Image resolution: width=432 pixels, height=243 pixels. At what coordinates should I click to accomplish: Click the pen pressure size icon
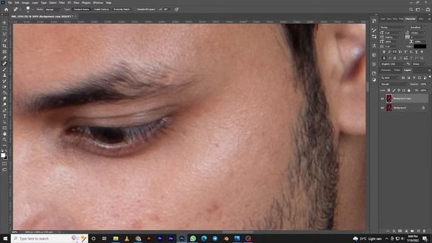click(177, 9)
